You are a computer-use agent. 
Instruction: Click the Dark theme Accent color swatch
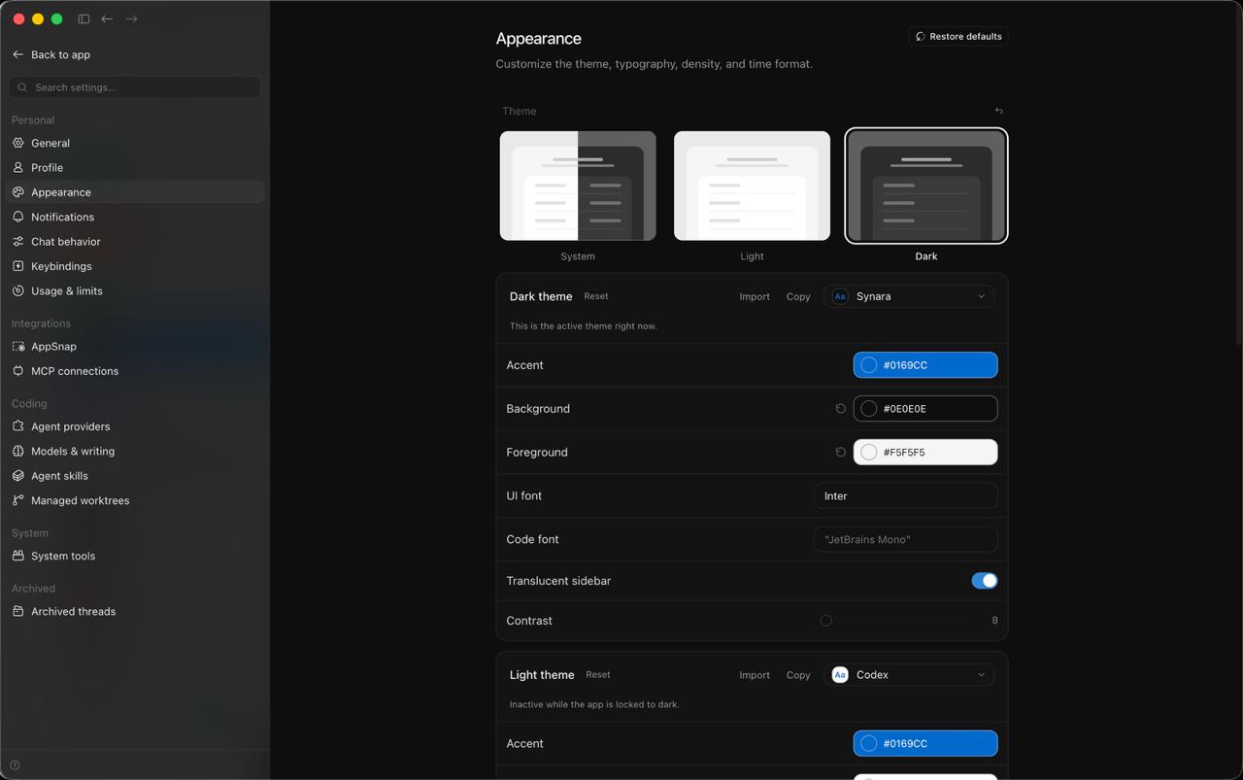[x=925, y=365]
